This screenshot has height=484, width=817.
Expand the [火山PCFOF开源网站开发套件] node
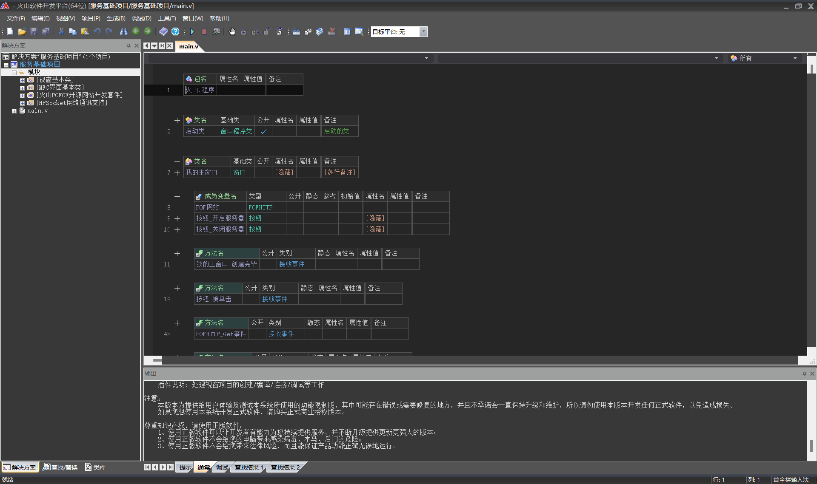pos(22,96)
